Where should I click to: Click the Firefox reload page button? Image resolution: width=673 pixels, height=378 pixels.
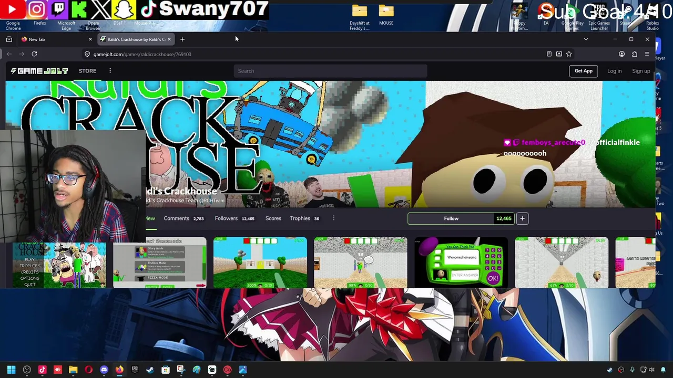34,54
